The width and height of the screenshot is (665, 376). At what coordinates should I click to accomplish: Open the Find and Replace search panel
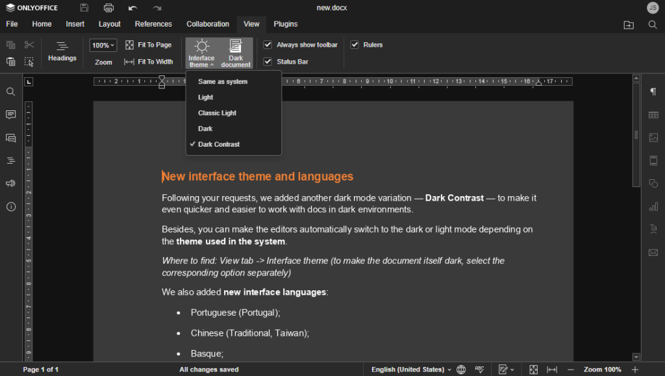click(x=10, y=92)
